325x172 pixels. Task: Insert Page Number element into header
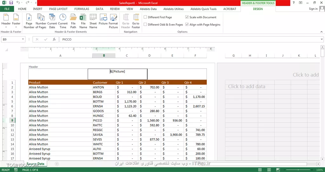pyautogui.click(x=29, y=21)
